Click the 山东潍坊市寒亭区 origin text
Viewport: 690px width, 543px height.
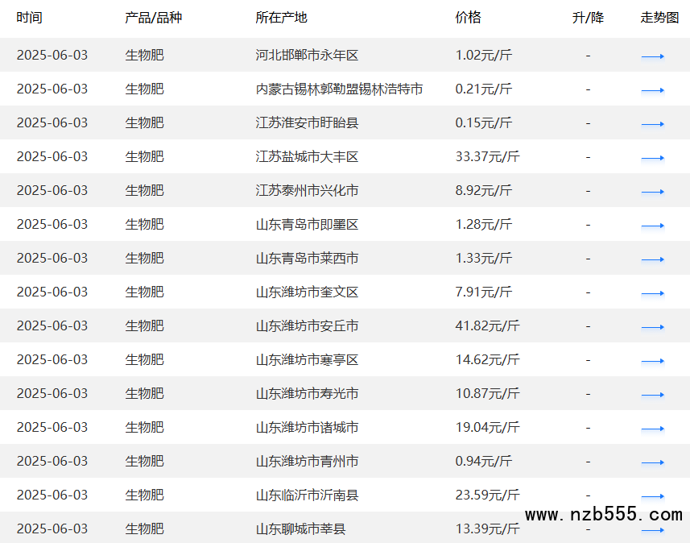click(307, 359)
